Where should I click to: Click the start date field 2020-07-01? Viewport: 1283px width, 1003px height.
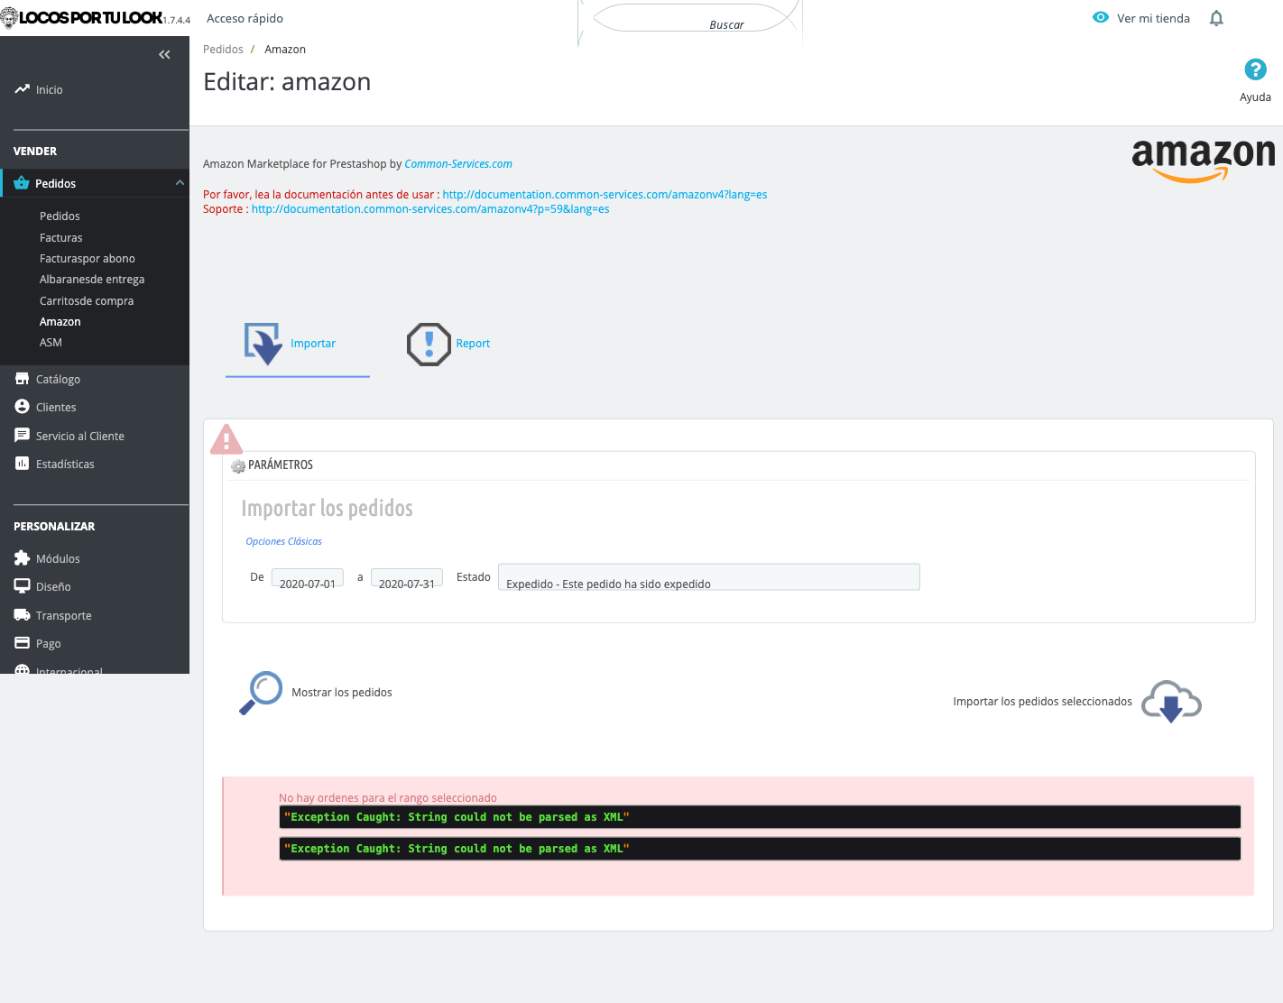pyautogui.click(x=308, y=578)
